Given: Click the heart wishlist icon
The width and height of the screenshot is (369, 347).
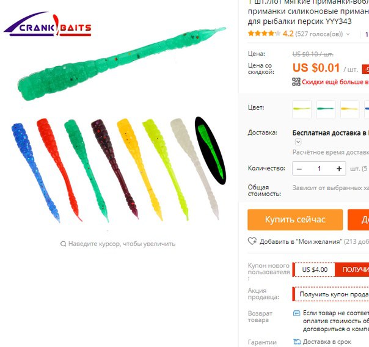Looking at the screenshot, I should (252, 241).
